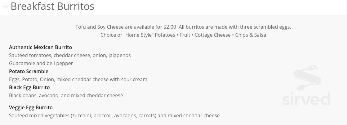Click the Black beans, avocado description
This screenshot has width=347, height=125.
coord(67,95)
